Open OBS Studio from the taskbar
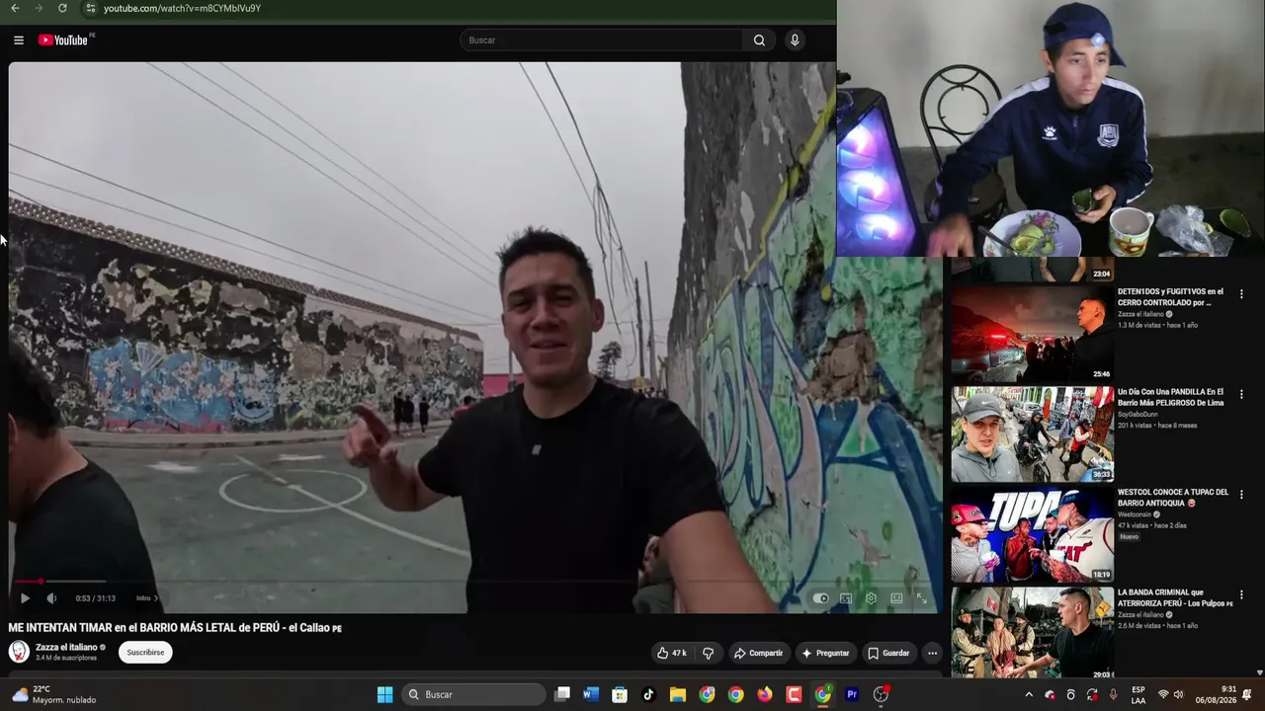This screenshot has width=1265, height=711. (881, 694)
